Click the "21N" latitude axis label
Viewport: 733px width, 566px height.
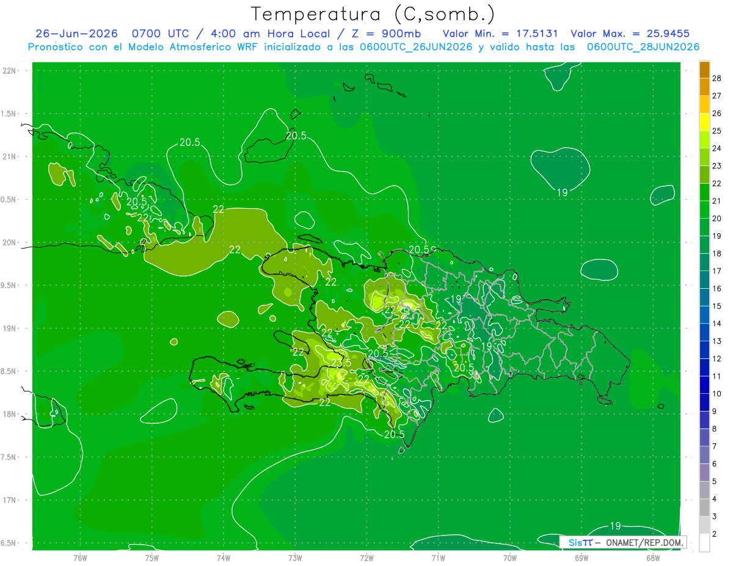[x=9, y=156]
